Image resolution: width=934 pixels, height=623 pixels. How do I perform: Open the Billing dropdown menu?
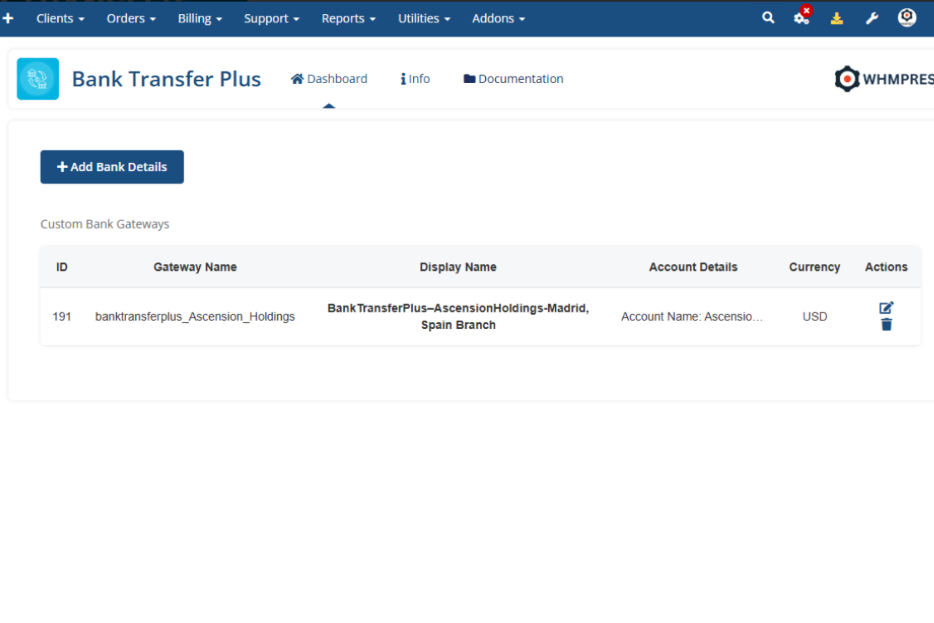pyautogui.click(x=200, y=19)
